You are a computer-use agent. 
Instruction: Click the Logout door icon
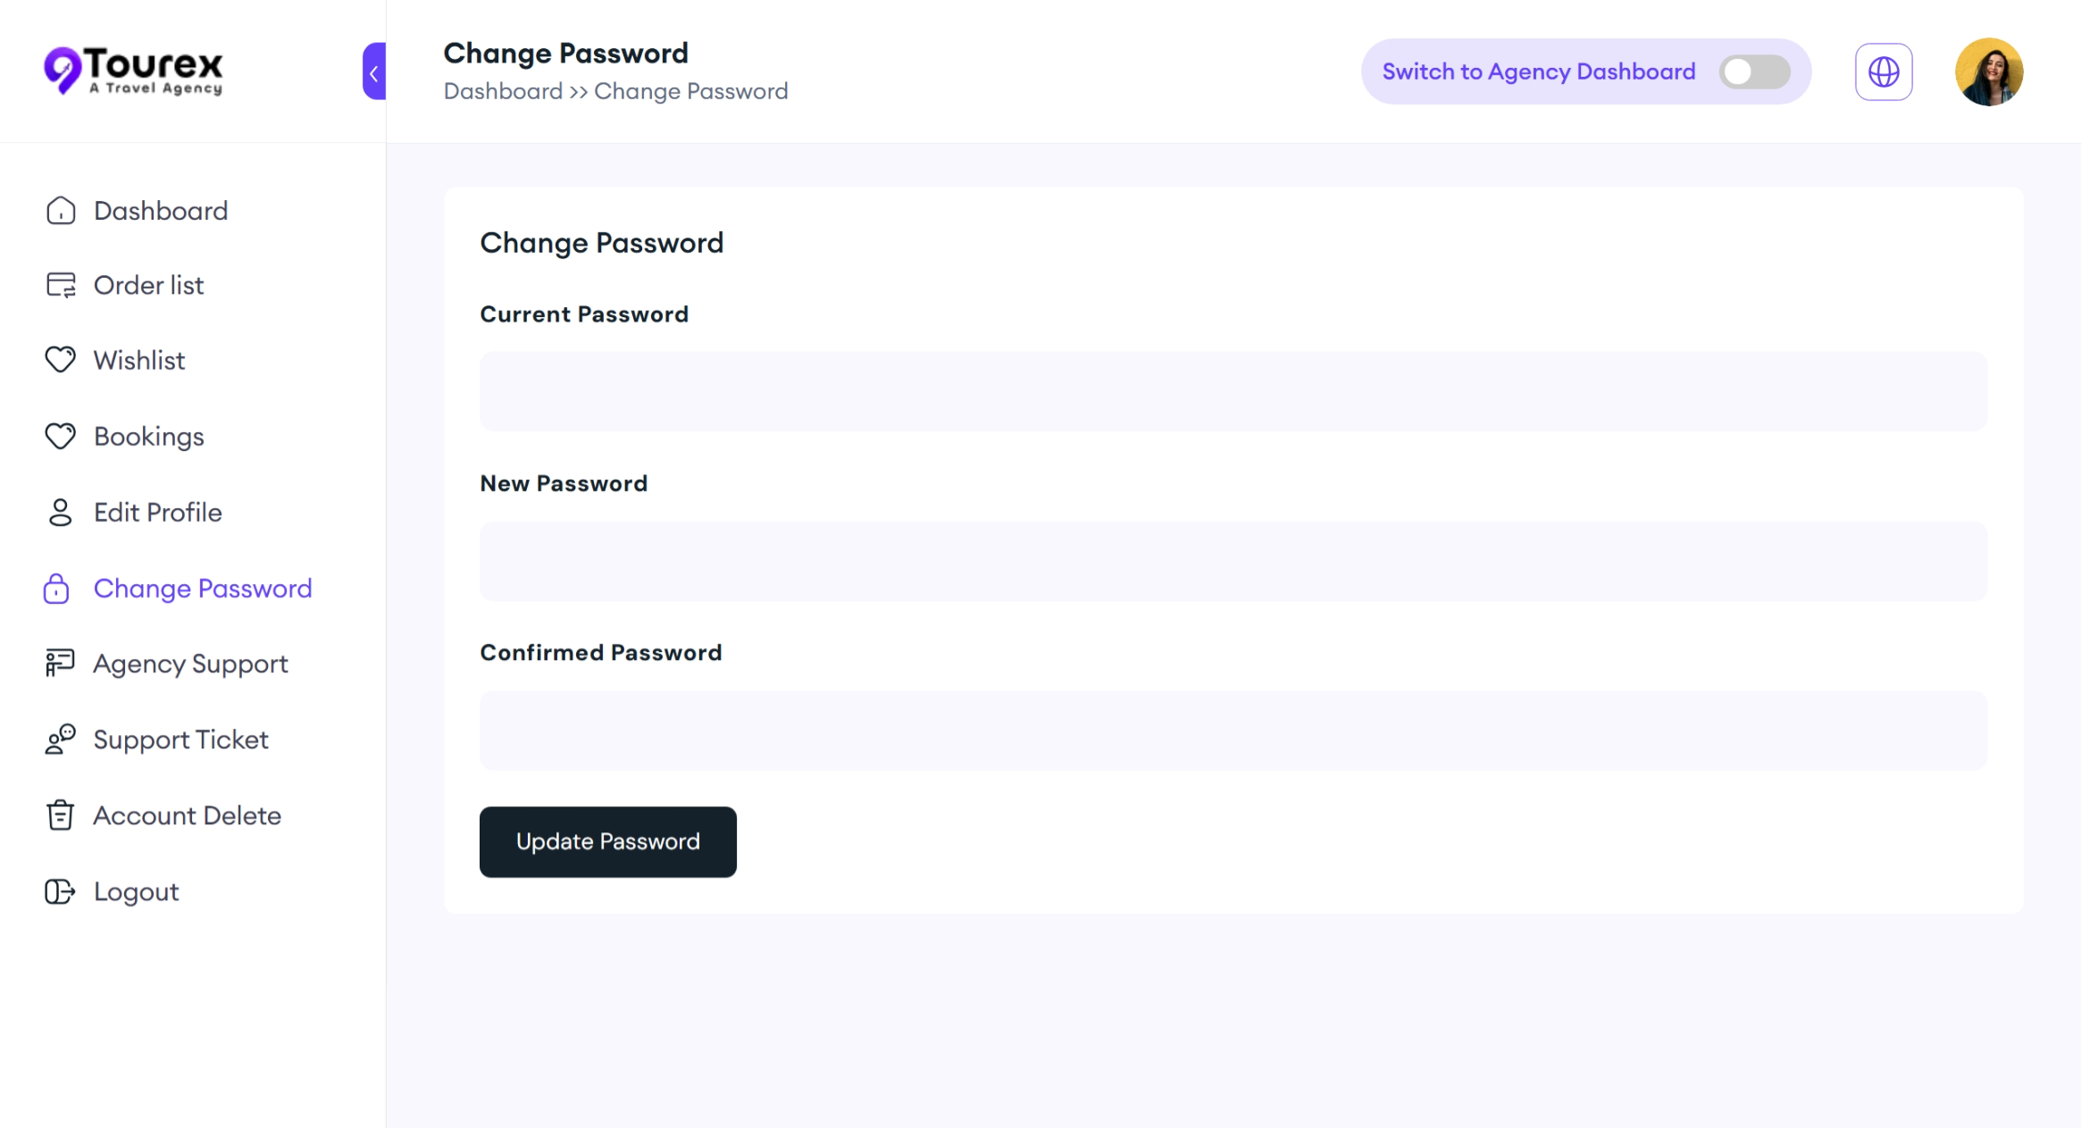[x=61, y=891]
